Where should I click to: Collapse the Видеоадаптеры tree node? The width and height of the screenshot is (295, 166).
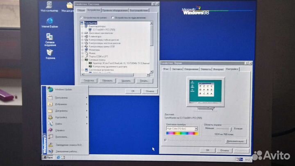(82, 26)
